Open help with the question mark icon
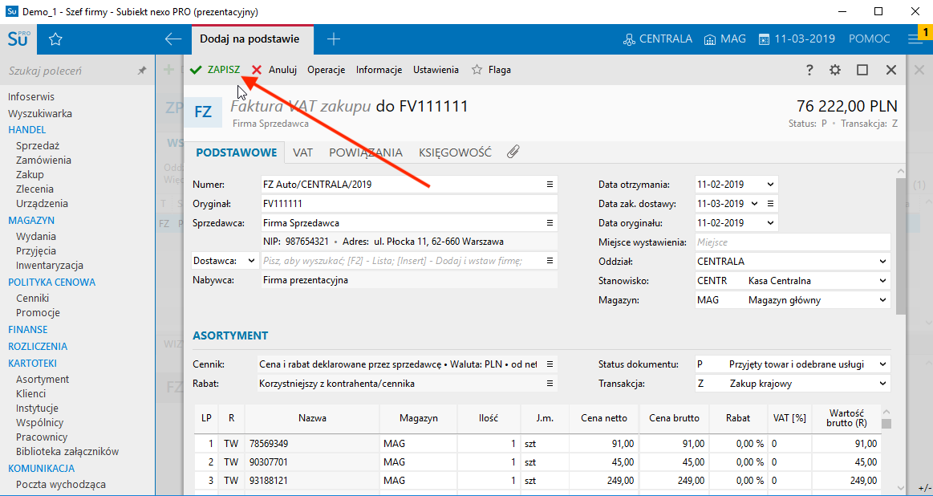Image resolution: width=933 pixels, height=496 pixels. pyautogui.click(x=809, y=70)
